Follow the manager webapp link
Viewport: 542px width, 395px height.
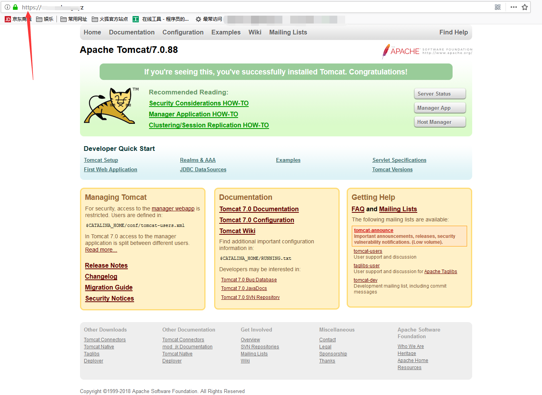[x=173, y=208]
